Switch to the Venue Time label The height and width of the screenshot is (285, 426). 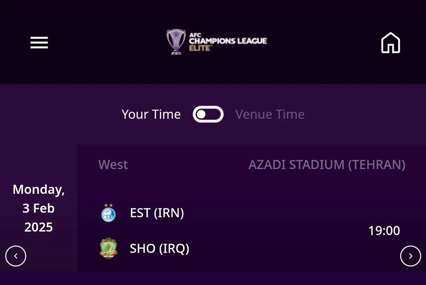tap(270, 114)
